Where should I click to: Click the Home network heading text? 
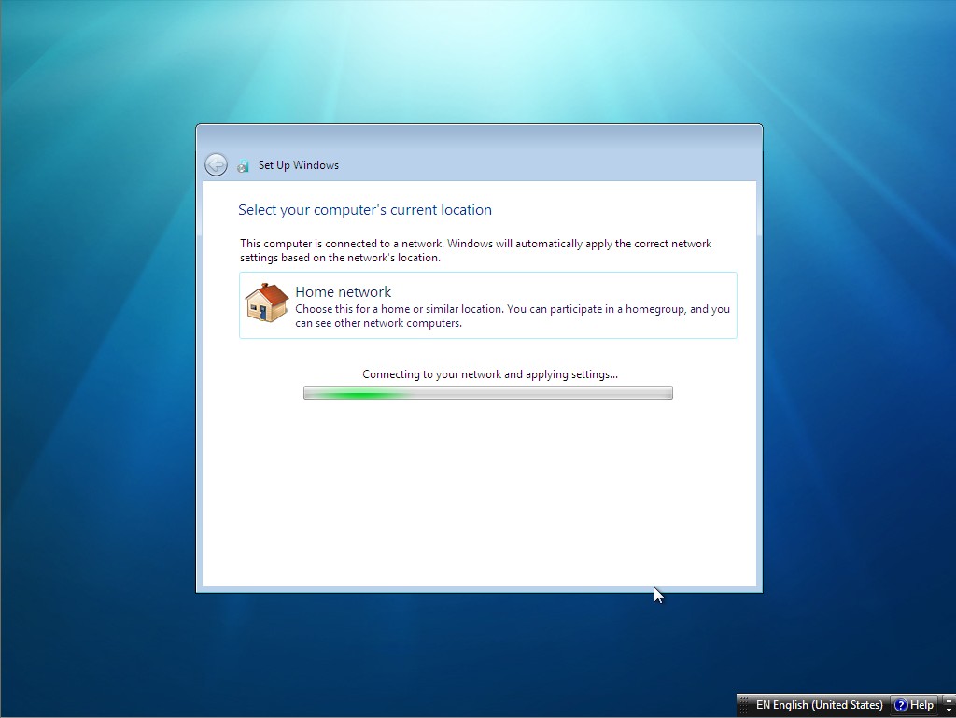(343, 291)
